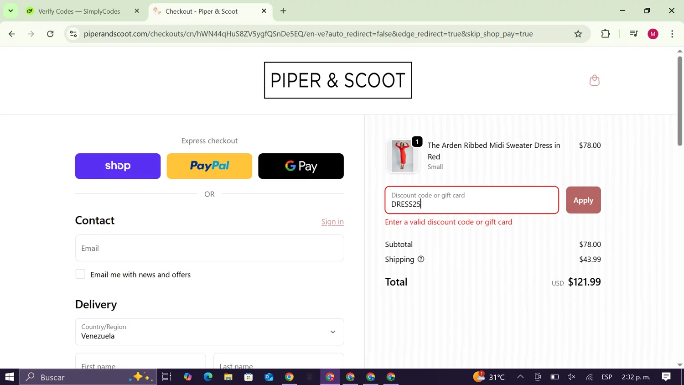
Task: Launch Microsoft Edge from taskbar
Action: 208,377
